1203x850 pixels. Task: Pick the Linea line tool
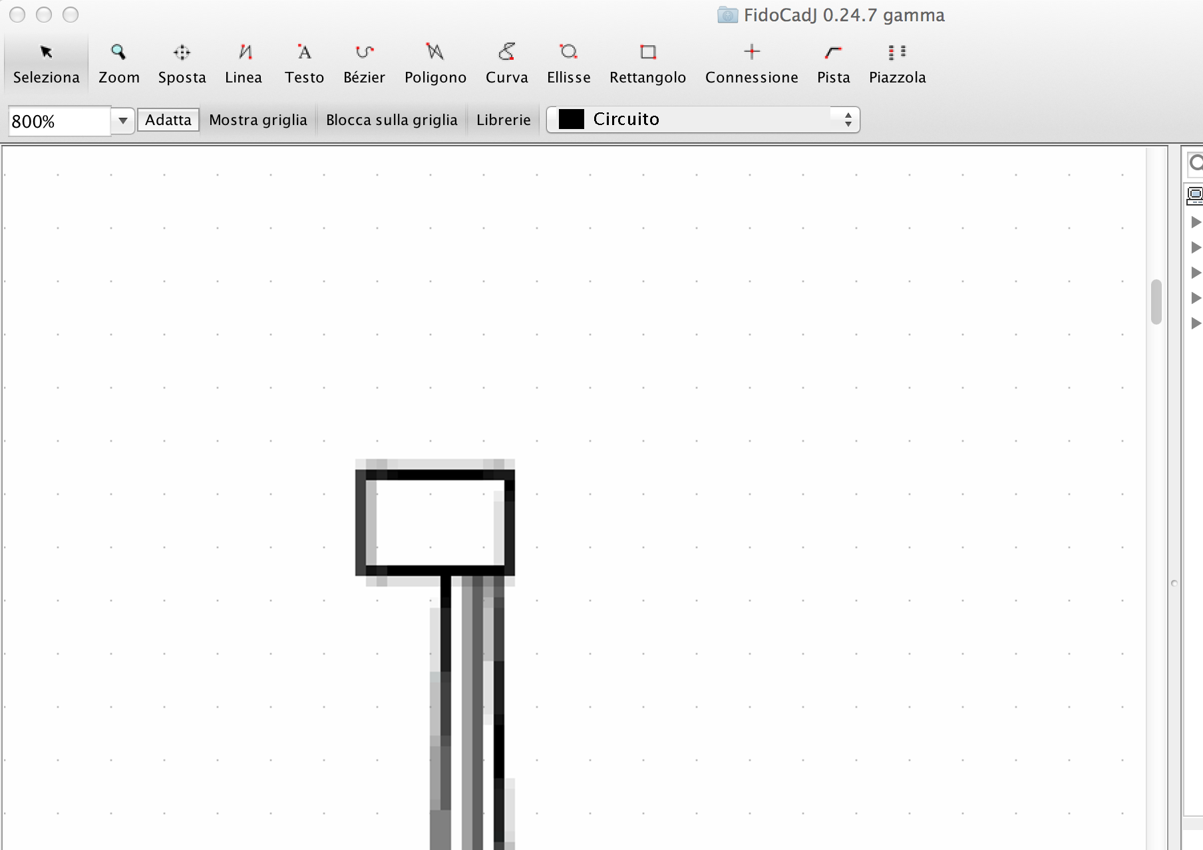pyautogui.click(x=244, y=63)
